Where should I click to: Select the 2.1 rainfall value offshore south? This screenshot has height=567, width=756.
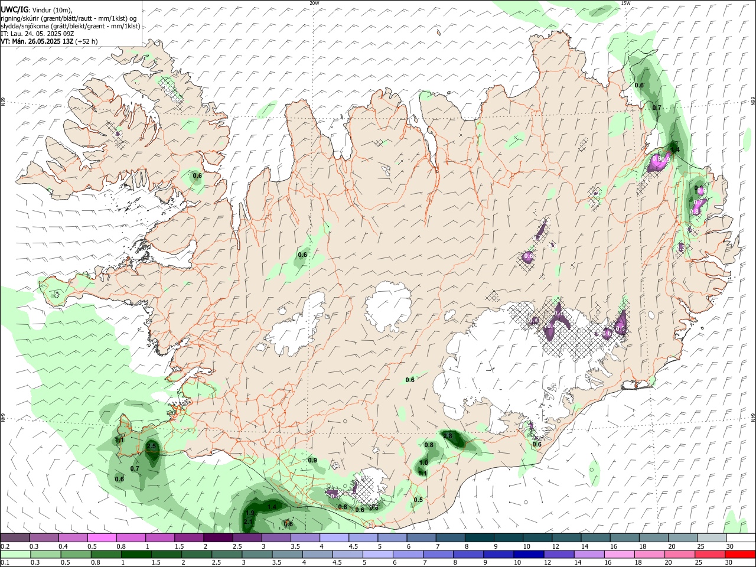click(x=248, y=522)
